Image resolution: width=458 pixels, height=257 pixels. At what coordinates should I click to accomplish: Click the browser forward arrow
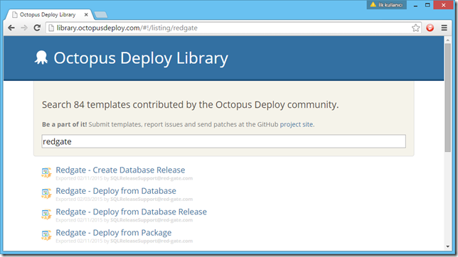click(24, 28)
